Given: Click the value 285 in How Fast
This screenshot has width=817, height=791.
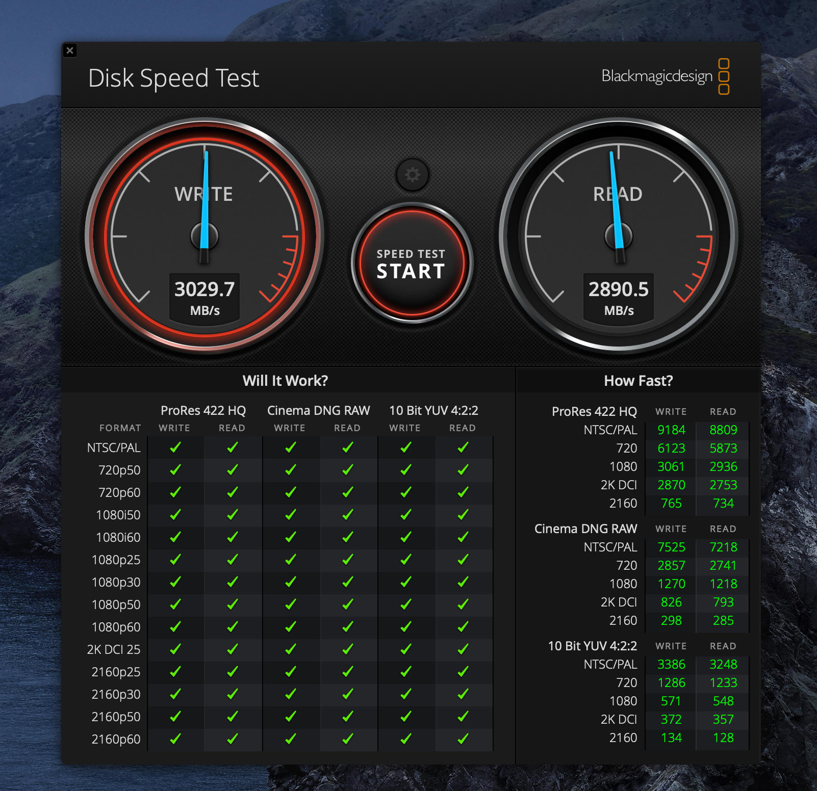Looking at the screenshot, I should (723, 621).
